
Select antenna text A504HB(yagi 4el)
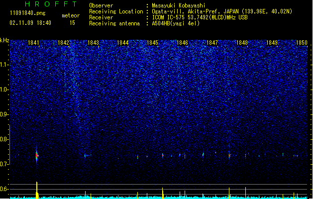(176, 23)
